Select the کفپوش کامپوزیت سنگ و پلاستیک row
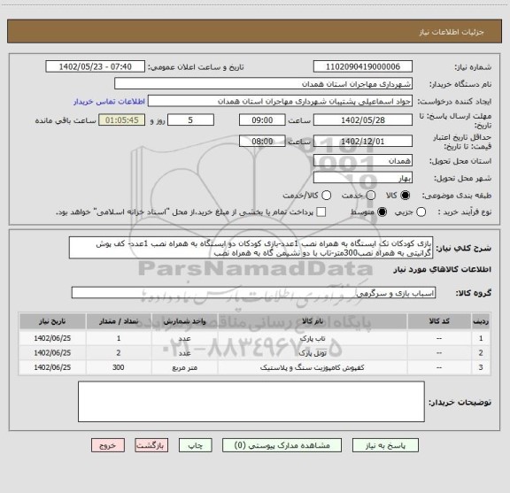This screenshot has height=493, width=510. point(254,367)
